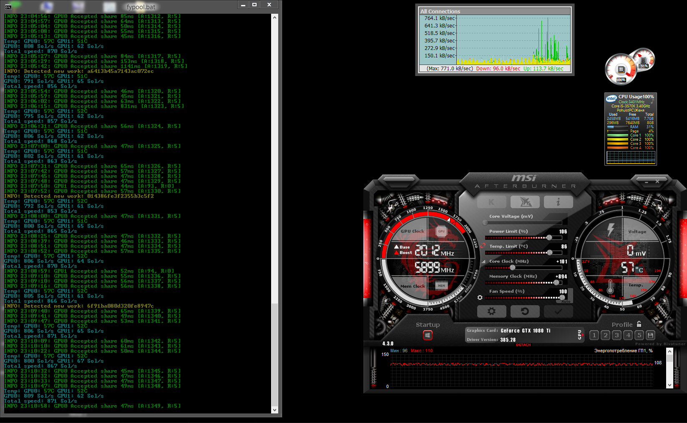The width and height of the screenshot is (687, 423).
Task: Adjust the Power Limit slider handle
Action: pos(549,238)
